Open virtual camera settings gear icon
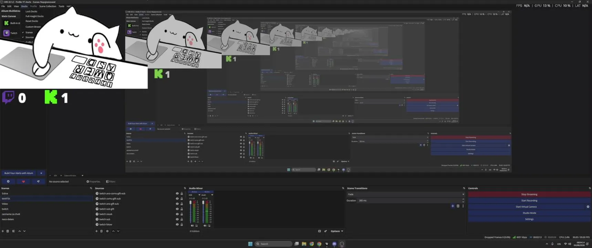The height and width of the screenshot is (248, 592). click(588, 207)
